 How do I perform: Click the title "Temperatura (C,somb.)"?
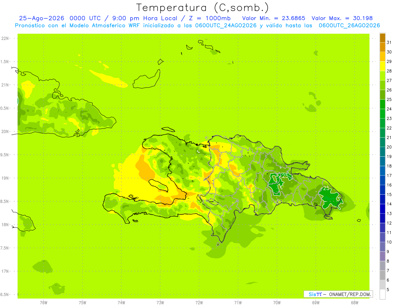202,8
